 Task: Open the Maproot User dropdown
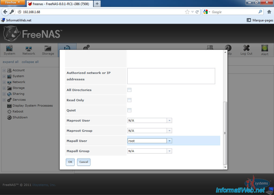point(169,120)
